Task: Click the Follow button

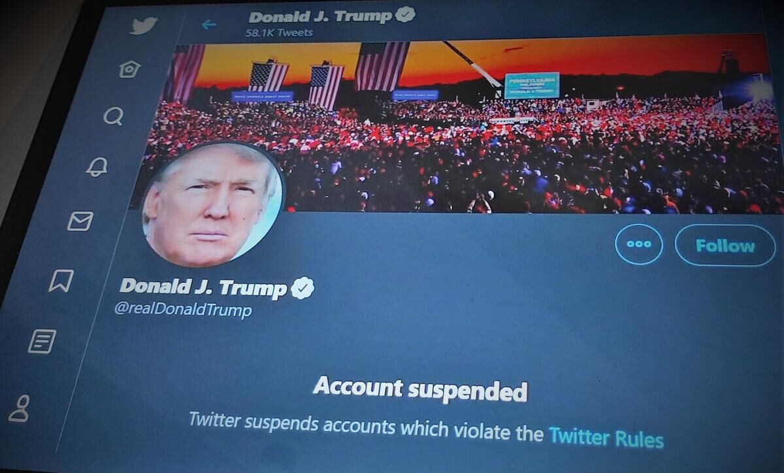Action: pyautogui.click(x=725, y=246)
